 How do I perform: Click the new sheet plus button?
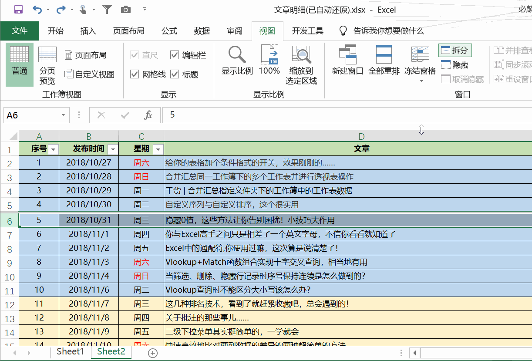tap(152, 353)
